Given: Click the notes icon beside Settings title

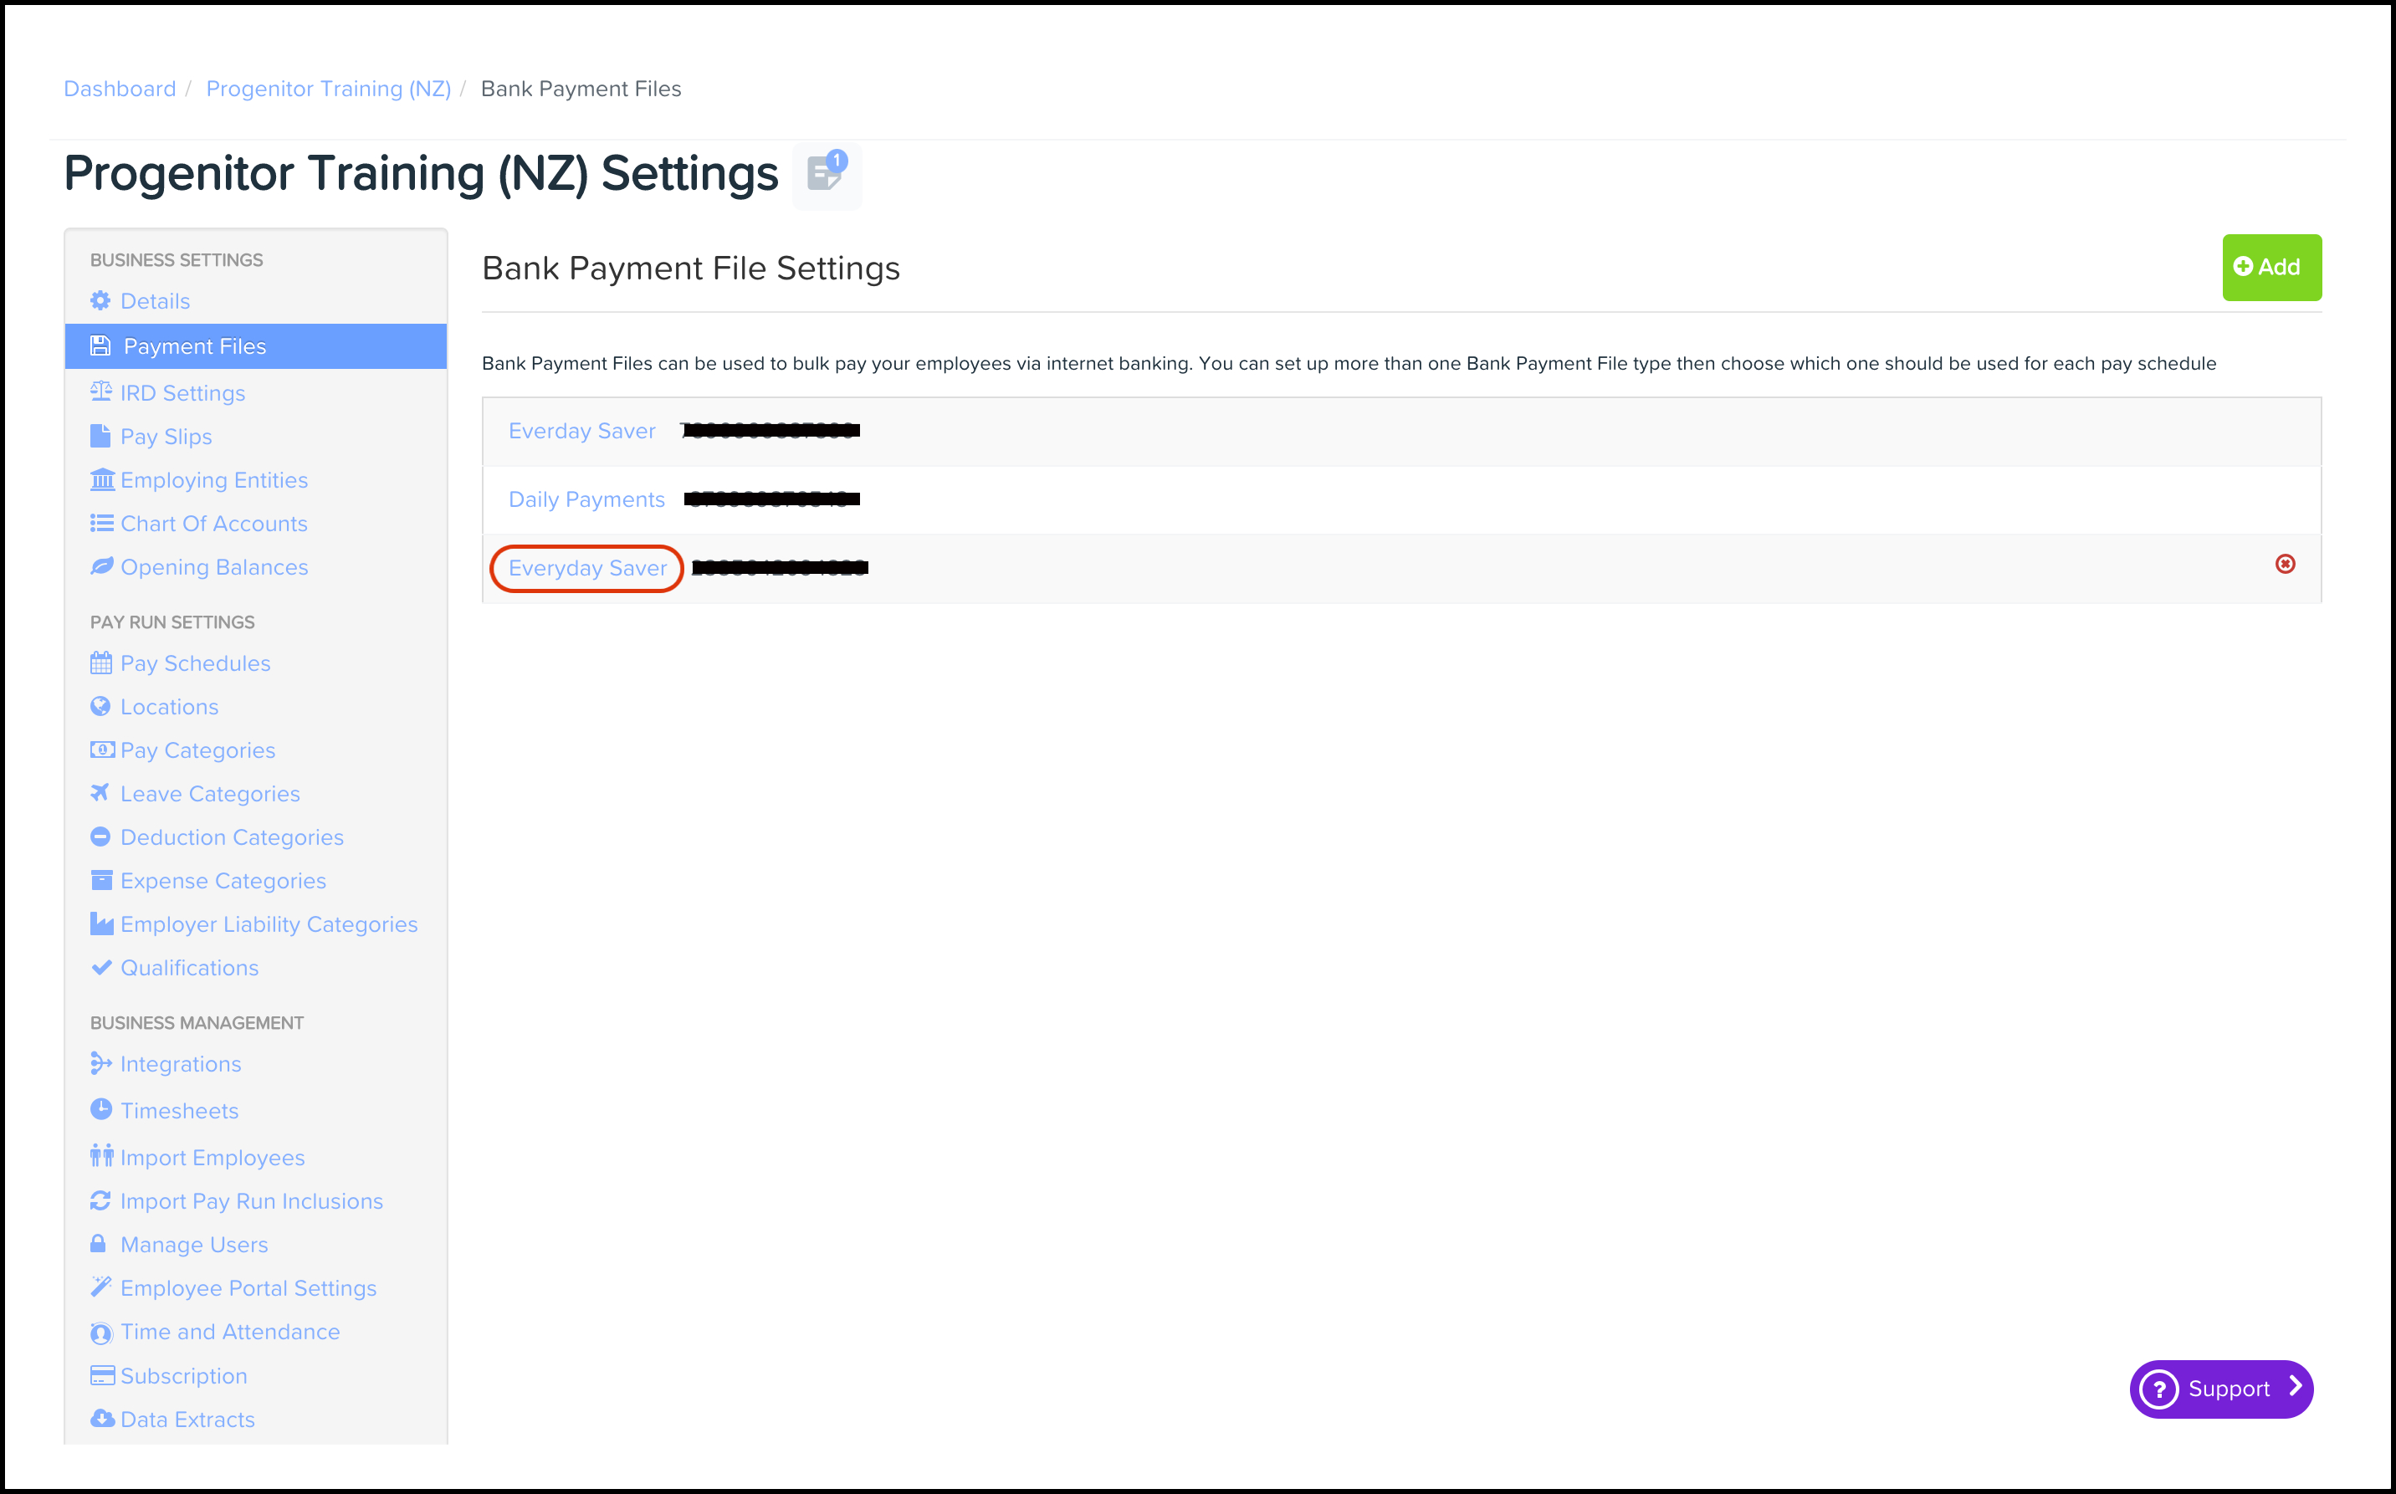Looking at the screenshot, I should [x=825, y=174].
